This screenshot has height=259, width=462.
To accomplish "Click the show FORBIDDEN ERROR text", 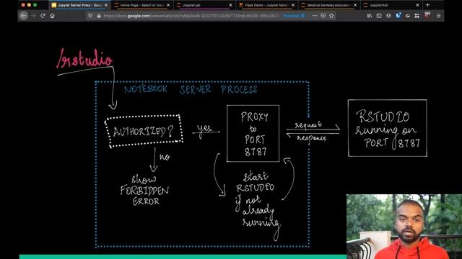I will tap(144, 190).
